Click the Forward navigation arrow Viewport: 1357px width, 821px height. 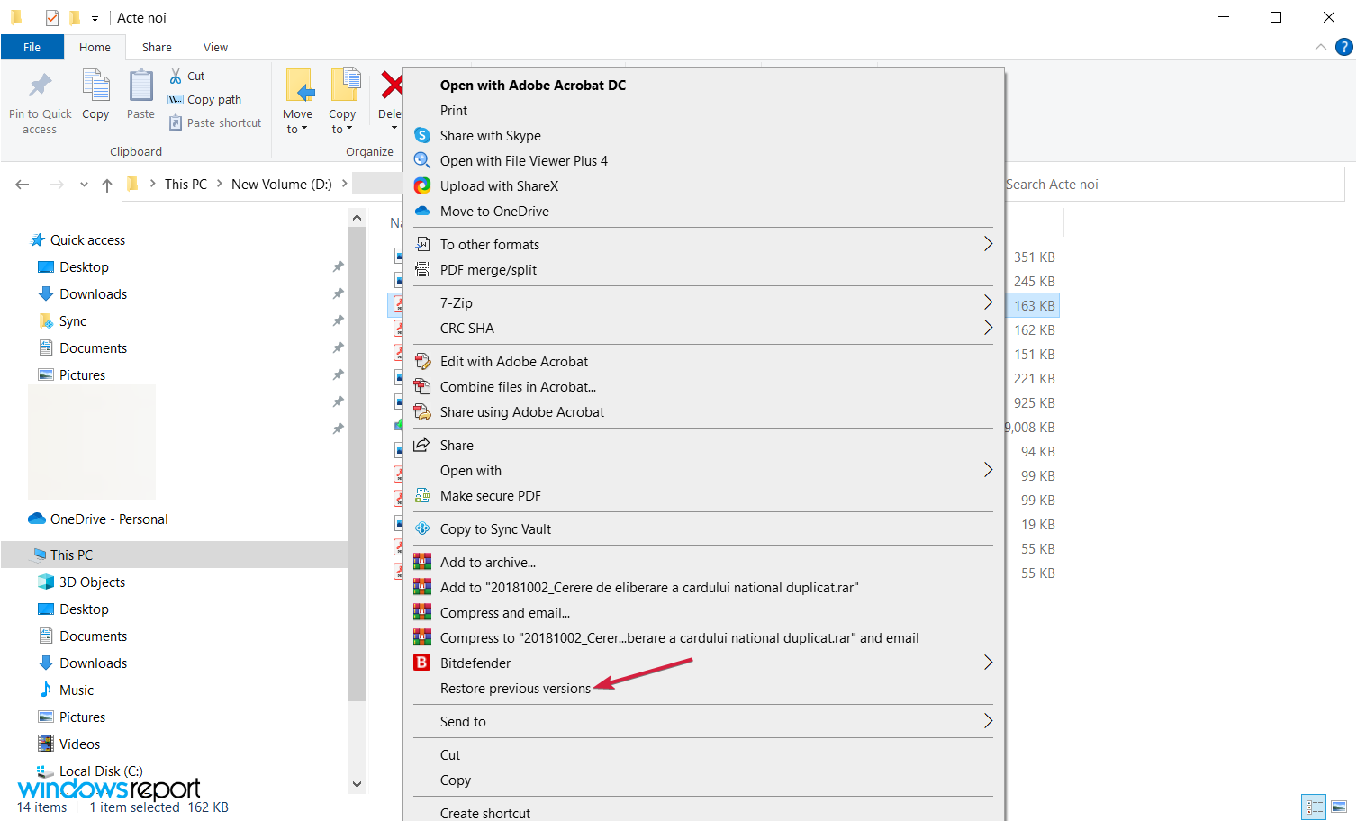pyautogui.click(x=57, y=185)
